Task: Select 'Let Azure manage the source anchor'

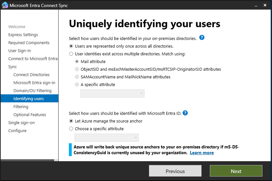Action: [x=71, y=121]
